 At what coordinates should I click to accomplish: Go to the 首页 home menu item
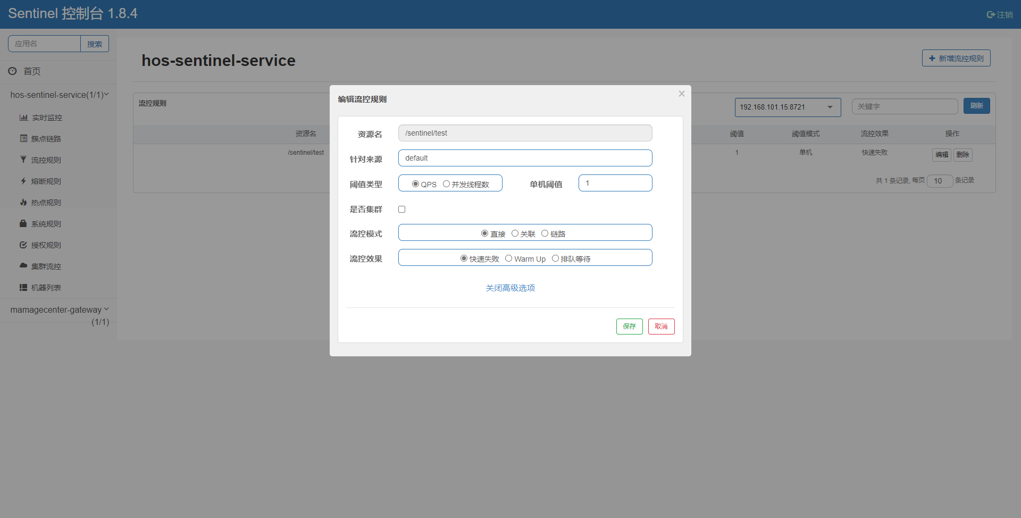[x=31, y=71]
